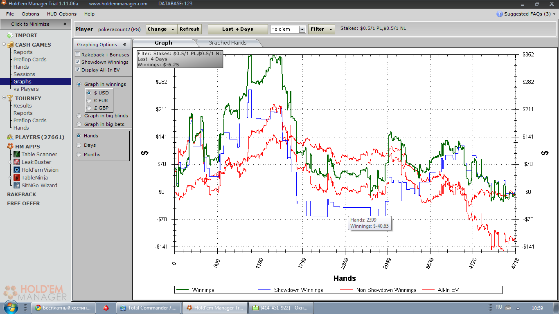Click the Last 4 Days button
The height and width of the screenshot is (314, 559).
tap(238, 29)
